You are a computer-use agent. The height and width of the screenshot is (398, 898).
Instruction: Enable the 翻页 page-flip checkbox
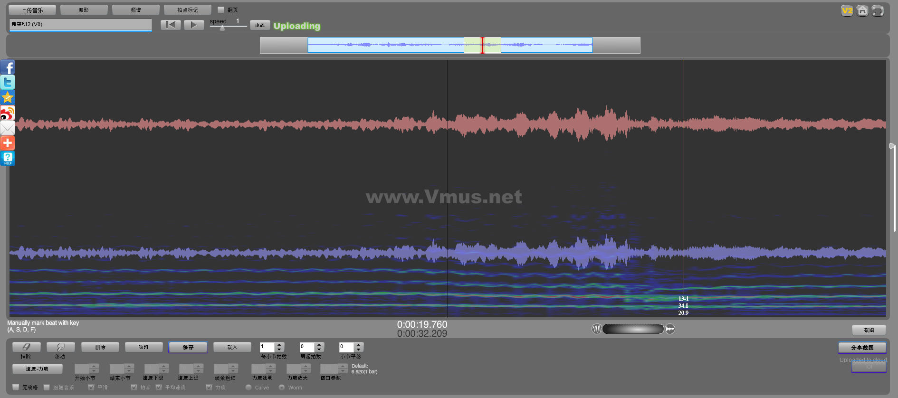tap(221, 9)
